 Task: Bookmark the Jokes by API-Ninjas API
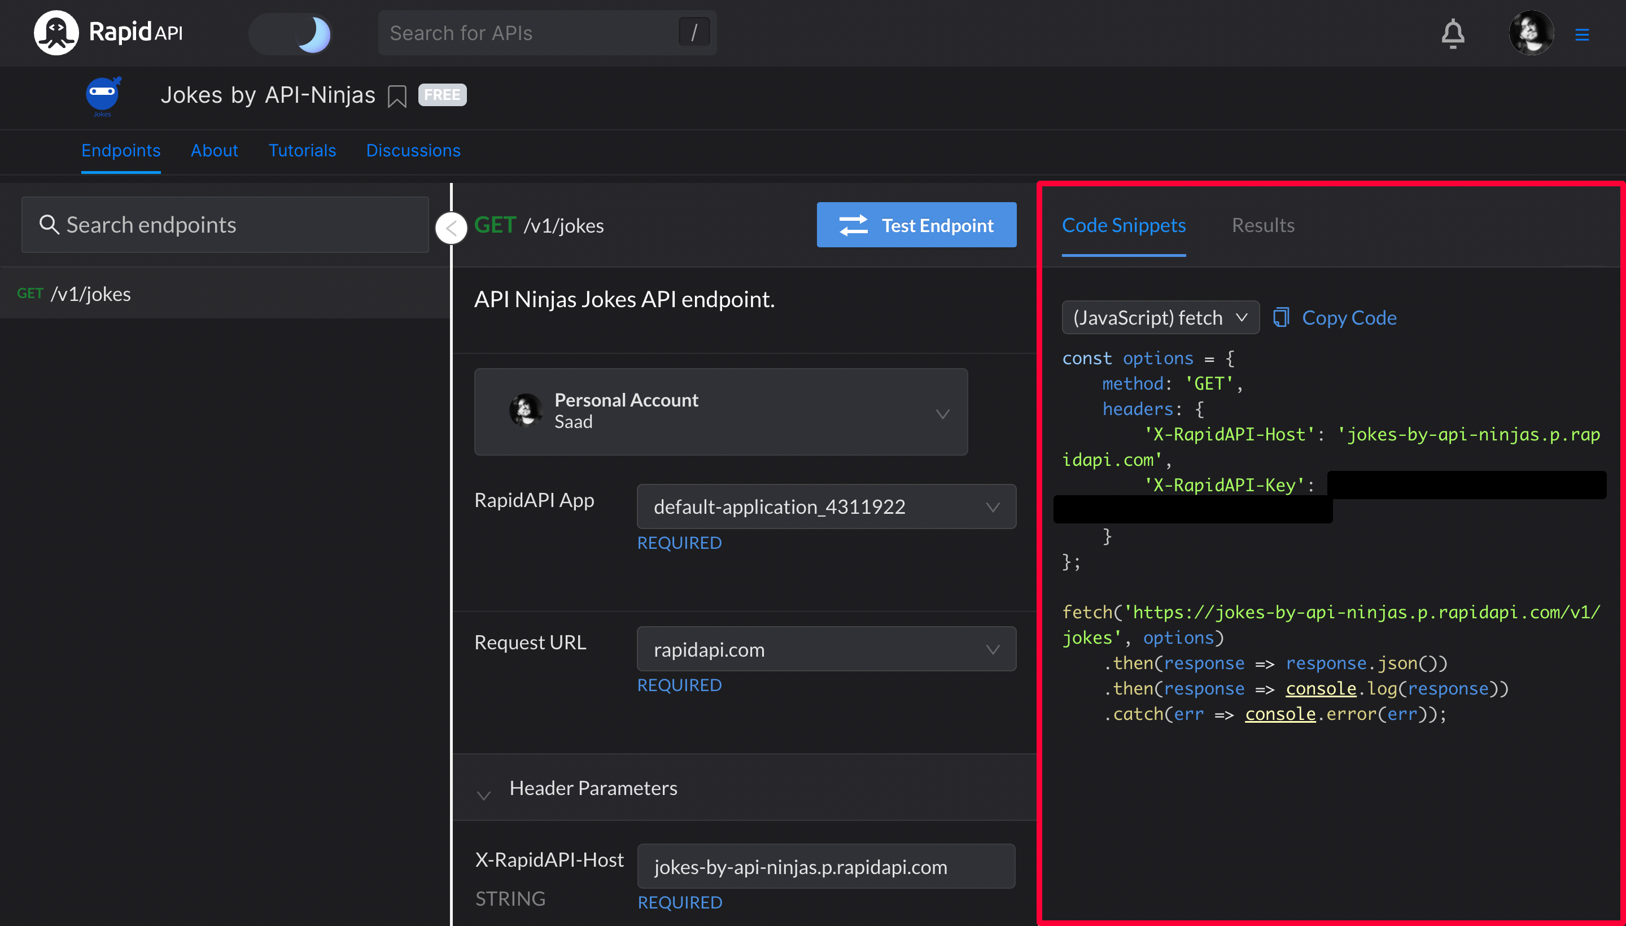click(x=397, y=96)
